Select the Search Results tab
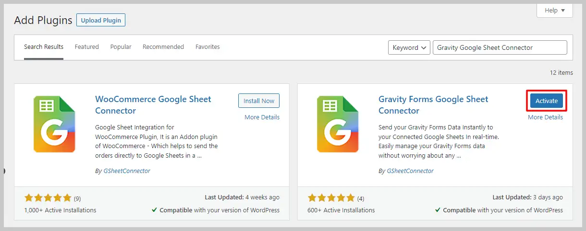This screenshot has height=231, width=586. point(44,47)
